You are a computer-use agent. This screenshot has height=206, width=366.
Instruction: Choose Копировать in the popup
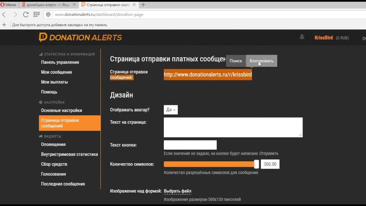[x=261, y=61]
